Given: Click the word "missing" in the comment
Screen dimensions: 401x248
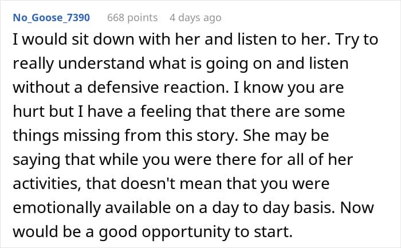Looking at the screenshot, I should click(x=92, y=137).
